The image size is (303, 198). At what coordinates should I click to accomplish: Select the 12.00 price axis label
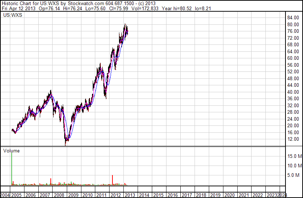tap(293, 139)
